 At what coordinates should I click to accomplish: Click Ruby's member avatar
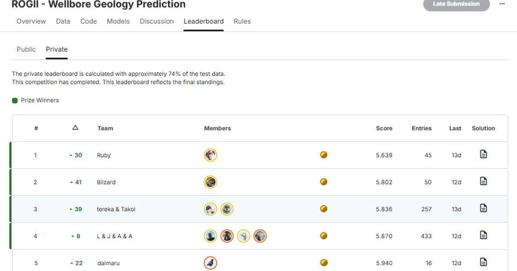(x=210, y=155)
